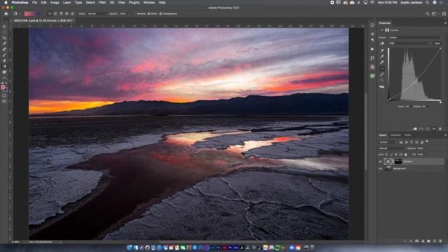Open the Actions panel play icon
Image resolution: width=448 pixels, height=252 pixels.
372,49
